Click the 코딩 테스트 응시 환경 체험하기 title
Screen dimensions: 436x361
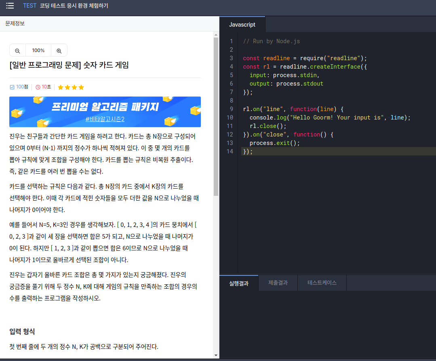click(x=74, y=6)
